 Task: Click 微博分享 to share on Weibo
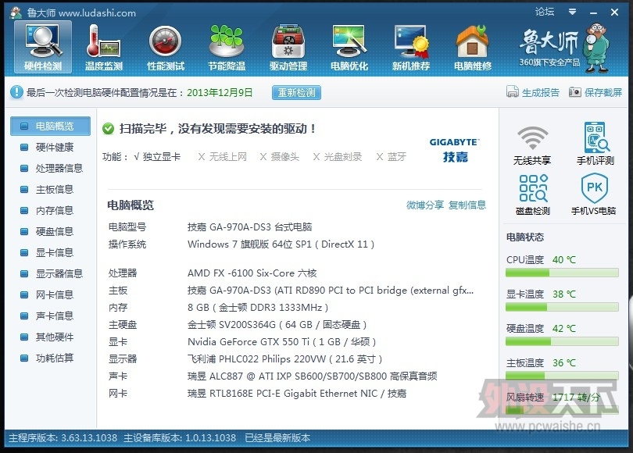click(x=424, y=205)
